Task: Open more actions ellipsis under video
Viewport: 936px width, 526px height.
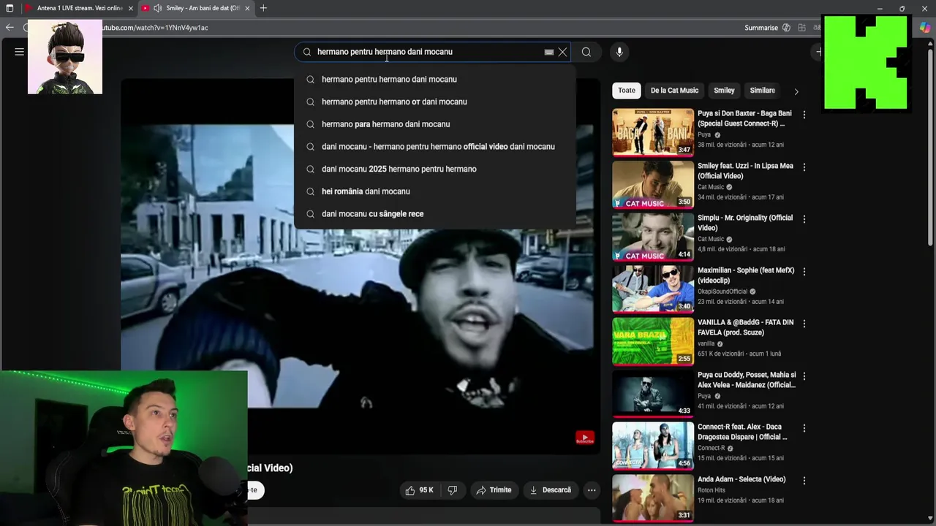Action: point(592,490)
